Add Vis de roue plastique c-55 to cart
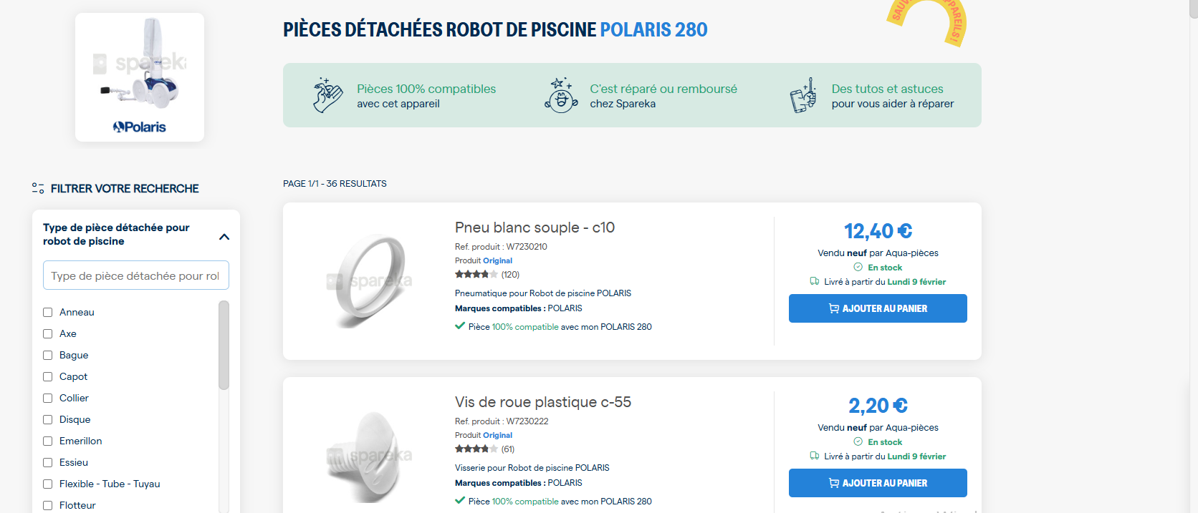 pyautogui.click(x=878, y=483)
